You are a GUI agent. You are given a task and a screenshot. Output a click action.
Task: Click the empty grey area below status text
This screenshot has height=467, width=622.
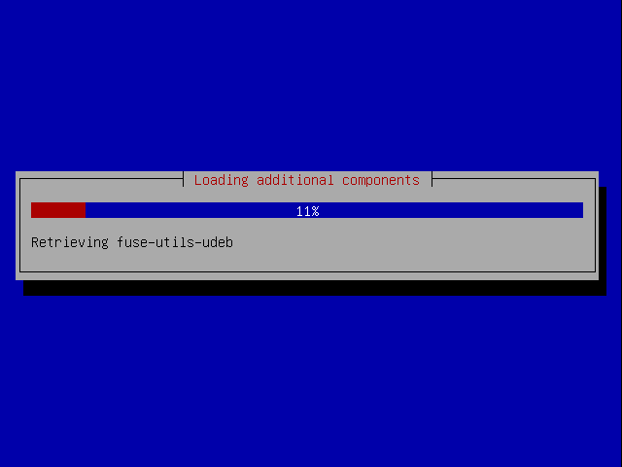[x=307, y=260]
